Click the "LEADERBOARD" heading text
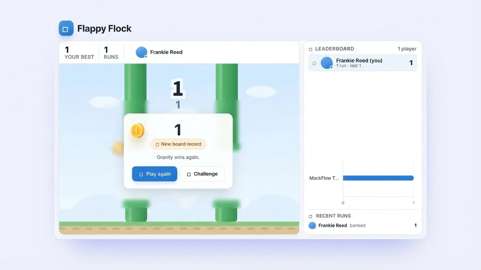Viewport: 481px width, 270px height. coord(334,49)
